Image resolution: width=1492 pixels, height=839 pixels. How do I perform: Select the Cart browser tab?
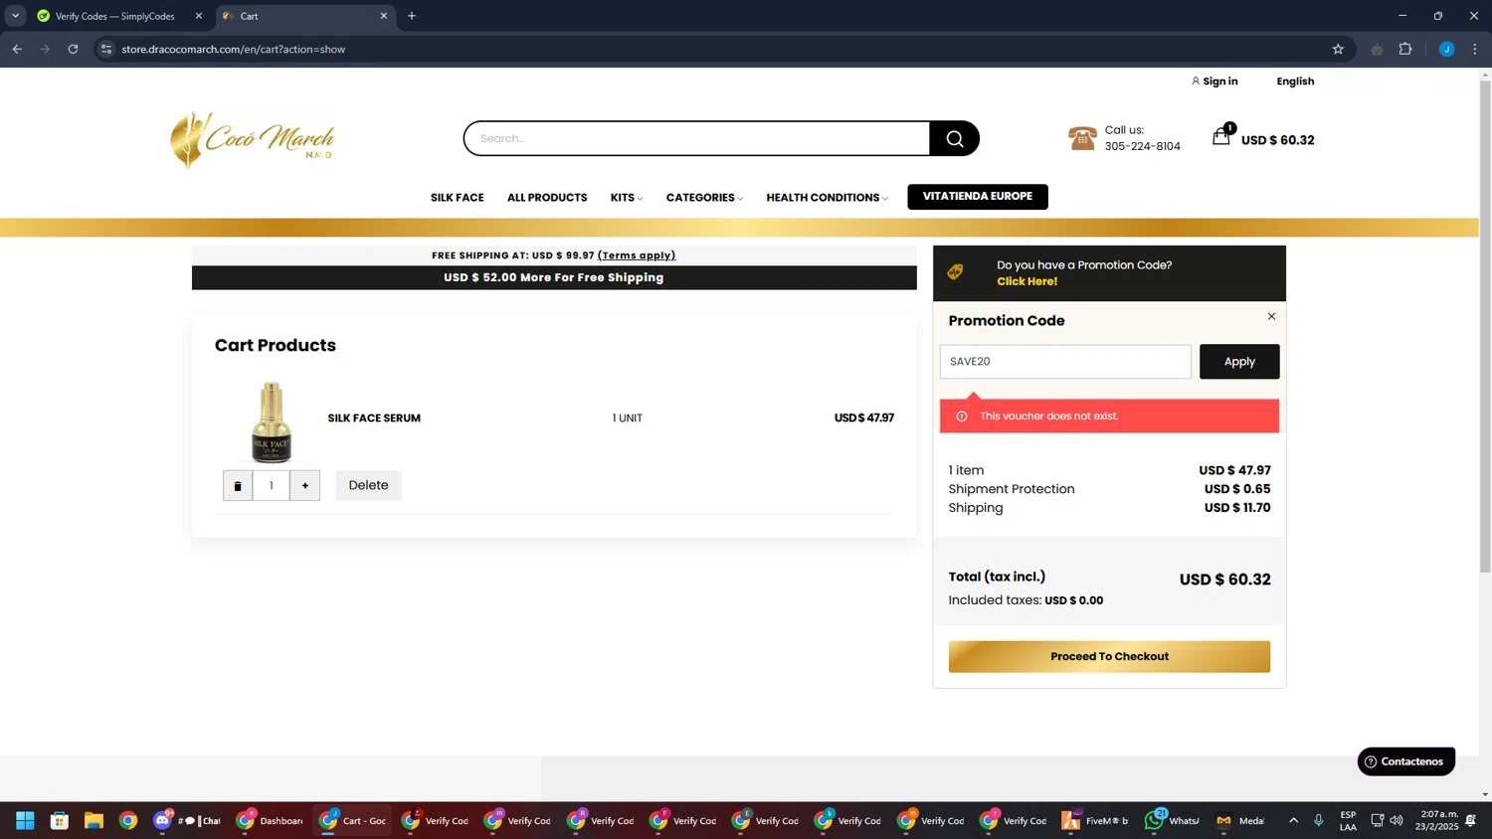pos(305,16)
